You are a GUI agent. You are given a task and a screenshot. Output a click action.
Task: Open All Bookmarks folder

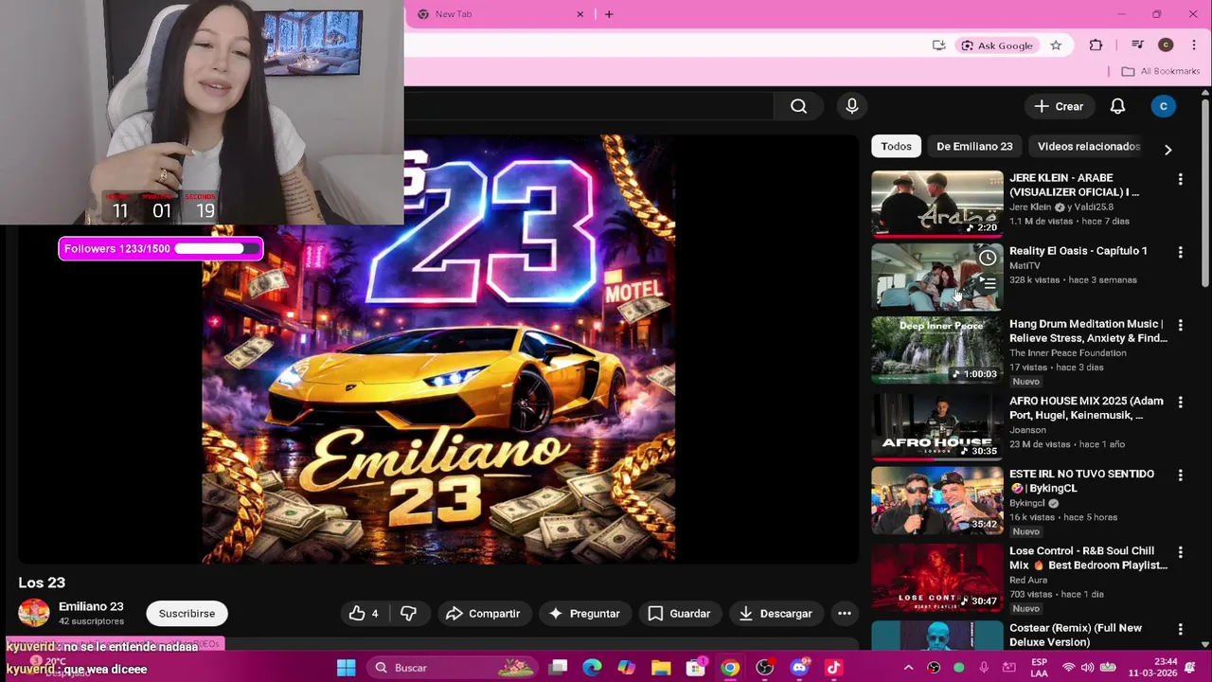(x=1160, y=71)
